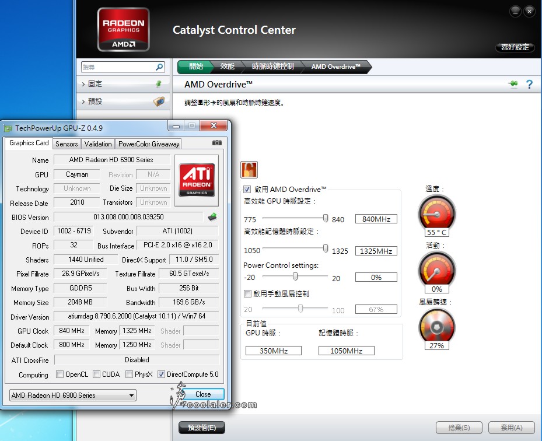Click the Cayman GPU field

(77, 174)
